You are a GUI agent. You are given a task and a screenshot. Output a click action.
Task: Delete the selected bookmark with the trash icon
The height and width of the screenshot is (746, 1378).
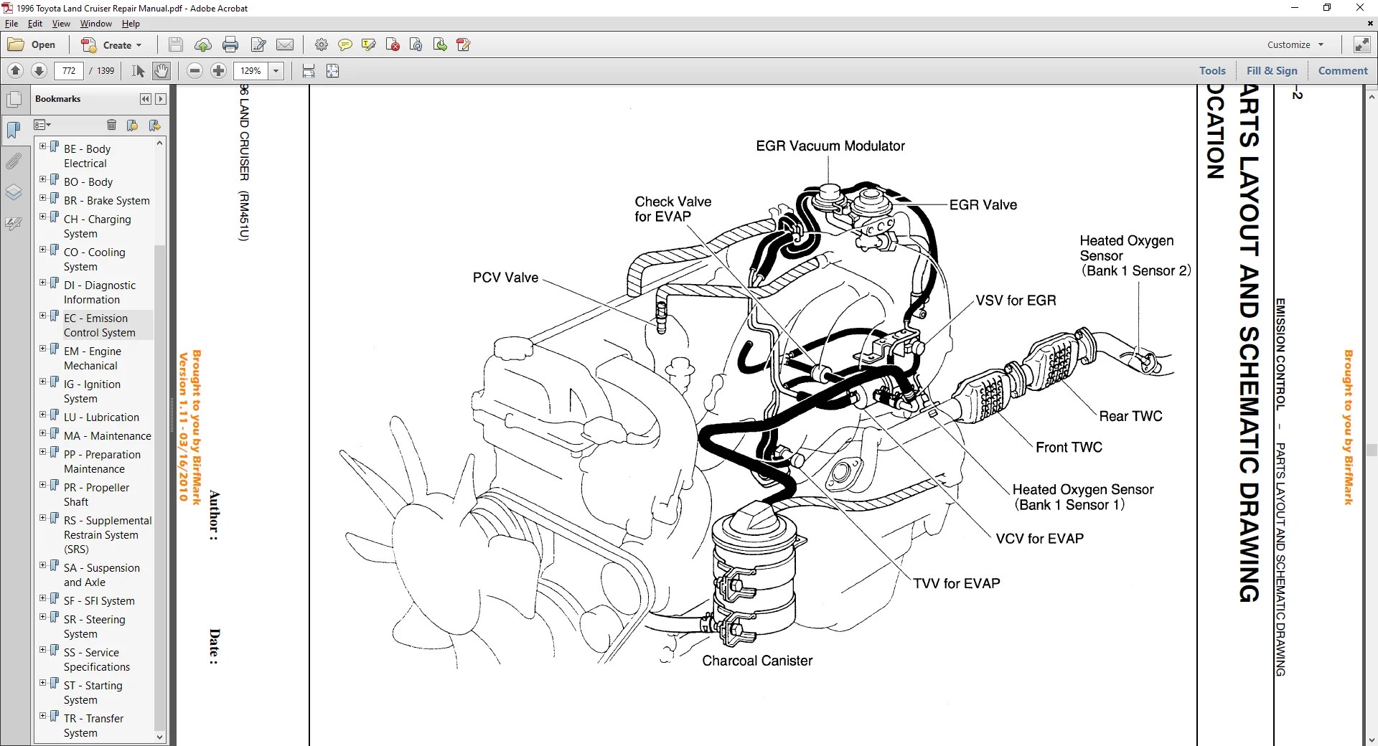111,125
